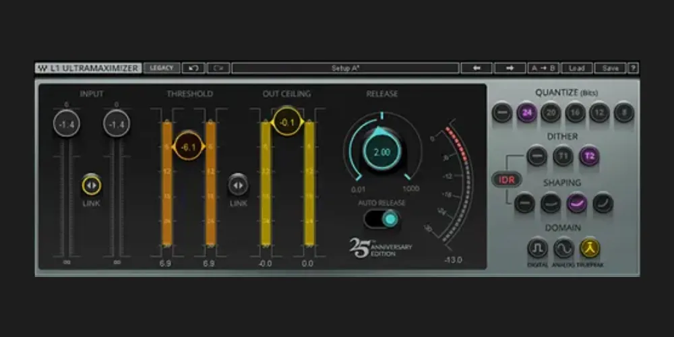Viewport: 674px width, 337px height.
Task: Click the Undo arrow button
Action: tap(193, 68)
